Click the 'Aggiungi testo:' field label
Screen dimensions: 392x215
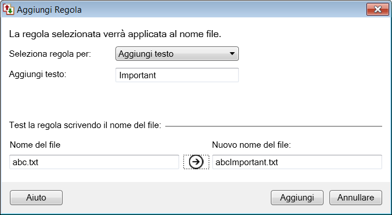[38, 74]
